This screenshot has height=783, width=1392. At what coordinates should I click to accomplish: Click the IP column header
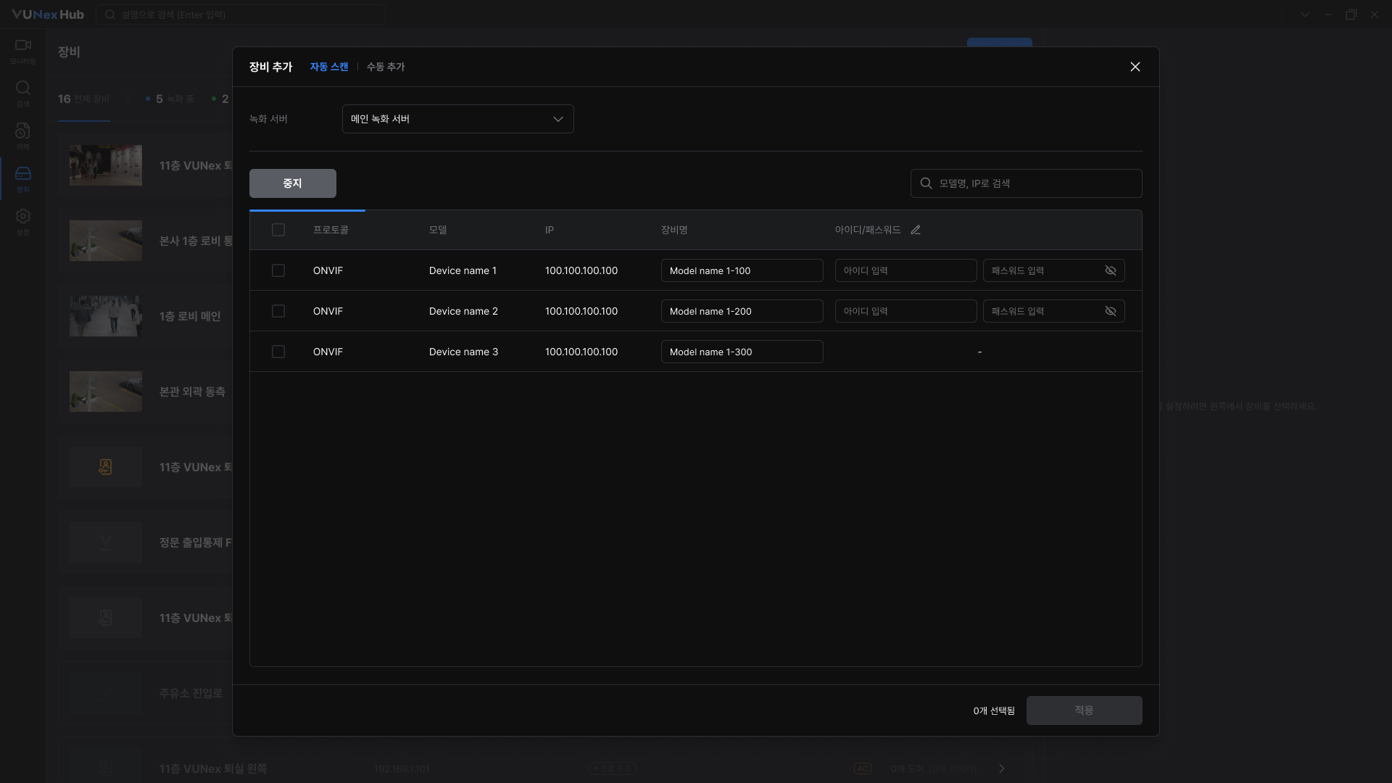550,230
